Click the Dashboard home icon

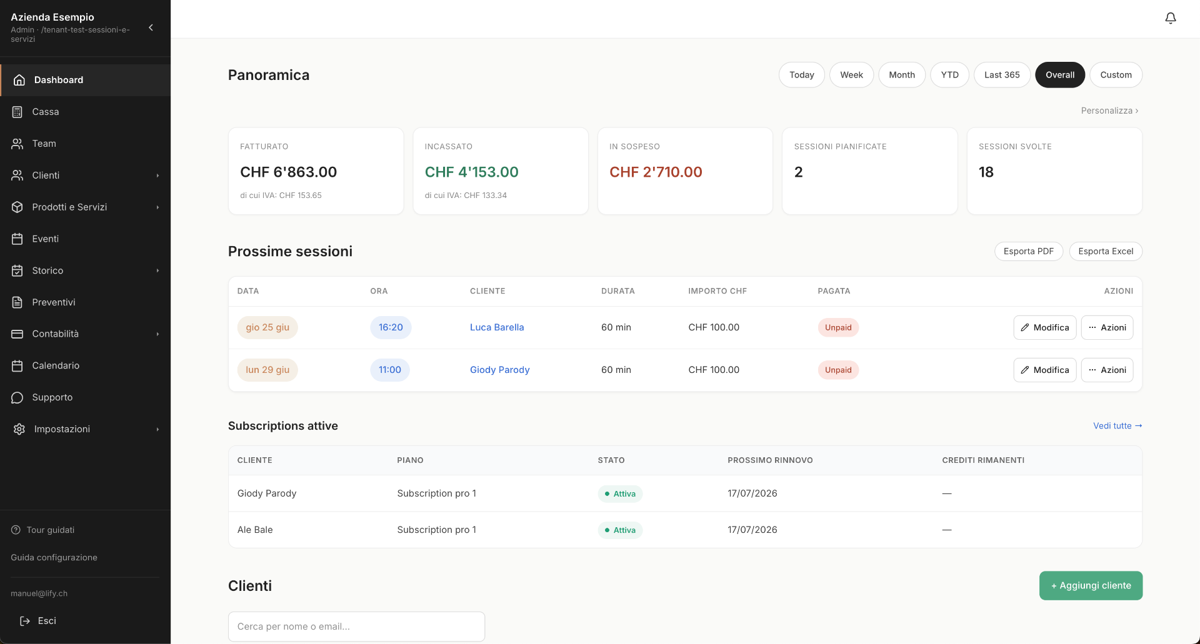tap(19, 80)
